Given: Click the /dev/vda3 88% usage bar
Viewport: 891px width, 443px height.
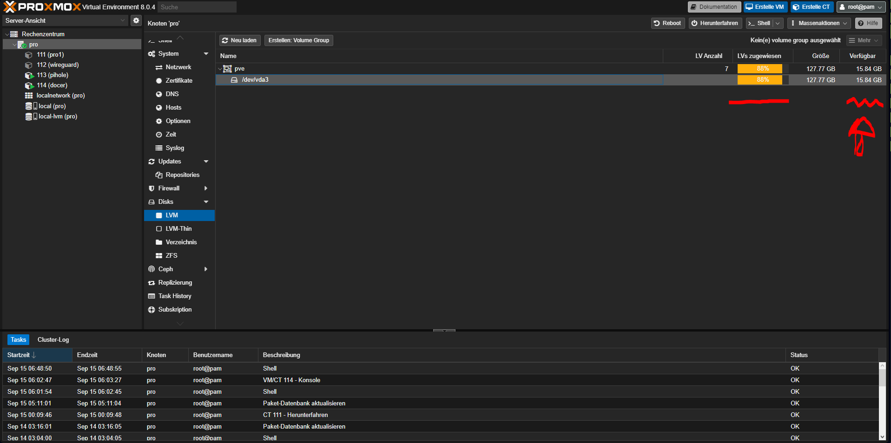Looking at the screenshot, I should pyautogui.click(x=763, y=80).
